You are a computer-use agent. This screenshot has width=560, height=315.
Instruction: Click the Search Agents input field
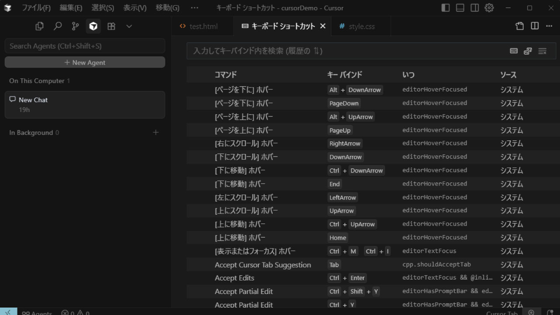(x=85, y=46)
